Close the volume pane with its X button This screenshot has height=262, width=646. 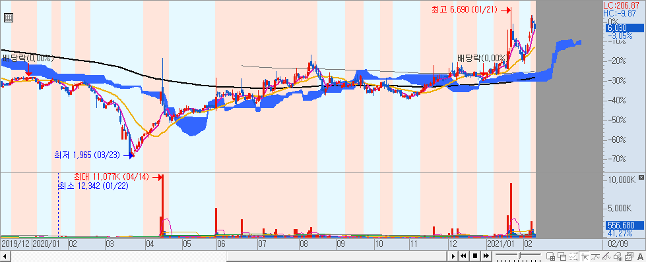pos(641,177)
